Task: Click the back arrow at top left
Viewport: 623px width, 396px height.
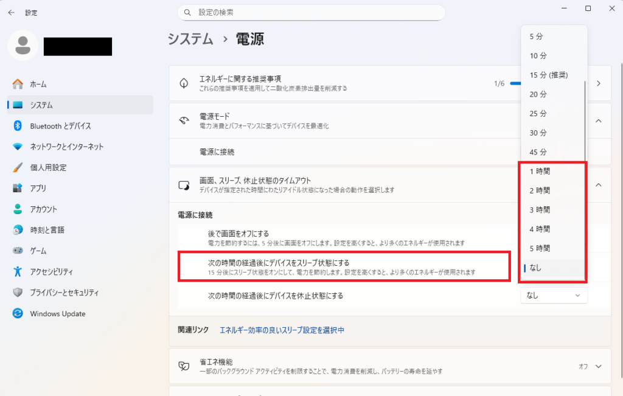Action: pos(11,12)
